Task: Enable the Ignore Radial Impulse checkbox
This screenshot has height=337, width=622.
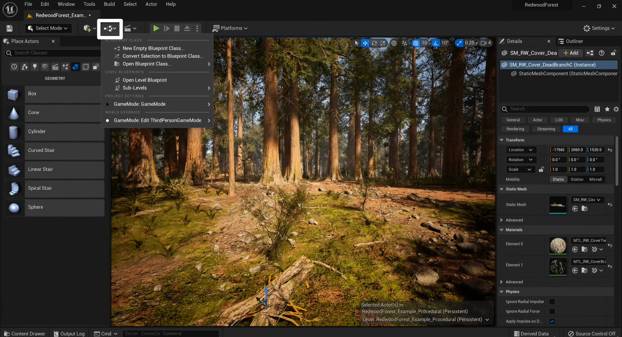Action: pyautogui.click(x=552, y=302)
